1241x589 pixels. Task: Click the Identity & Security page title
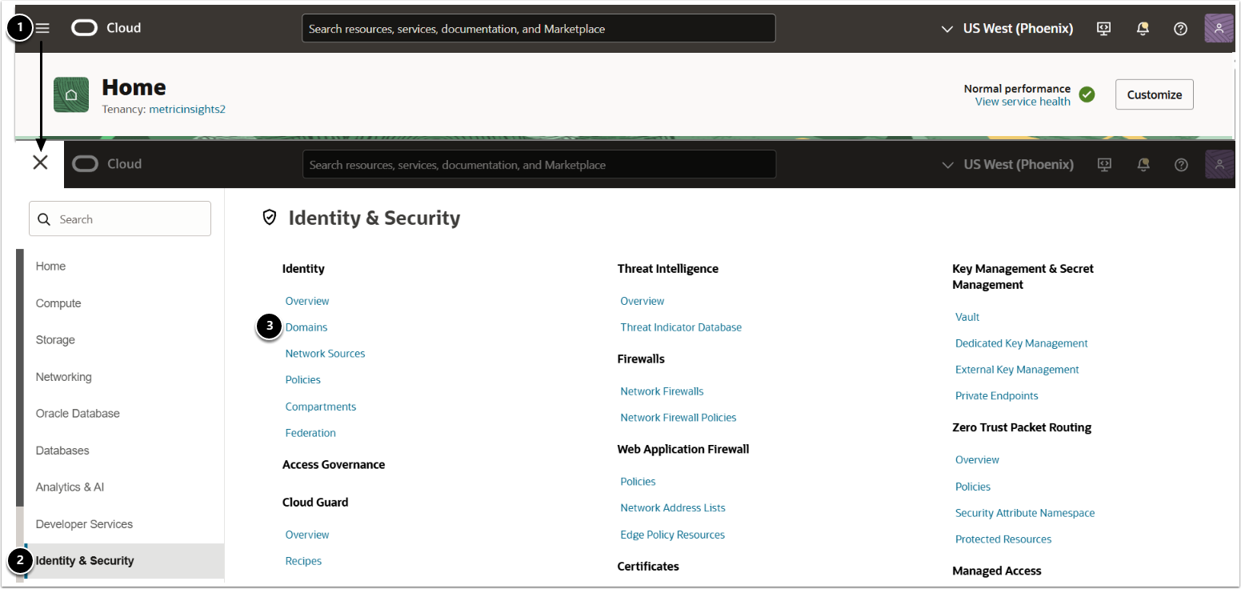click(x=374, y=218)
